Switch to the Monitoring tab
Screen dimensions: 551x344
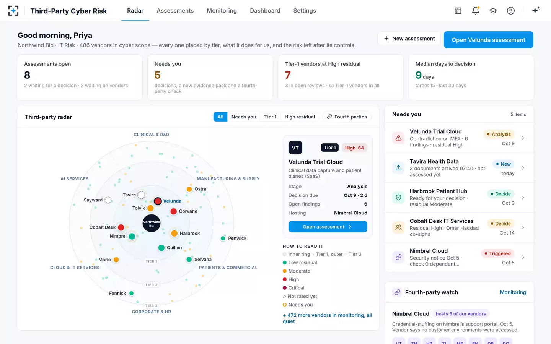tap(222, 11)
